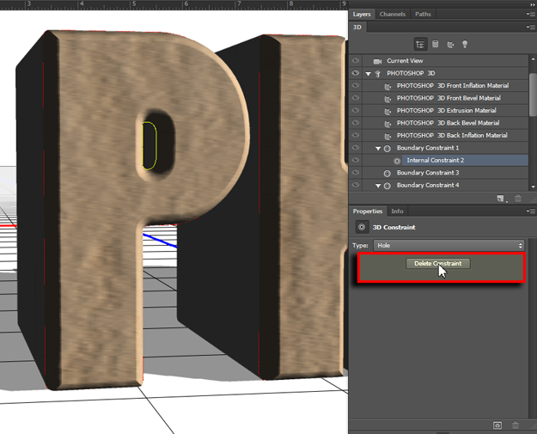537x434 pixels.
Task: Click the trash icon in the 3D panel
Action: [x=517, y=199]
